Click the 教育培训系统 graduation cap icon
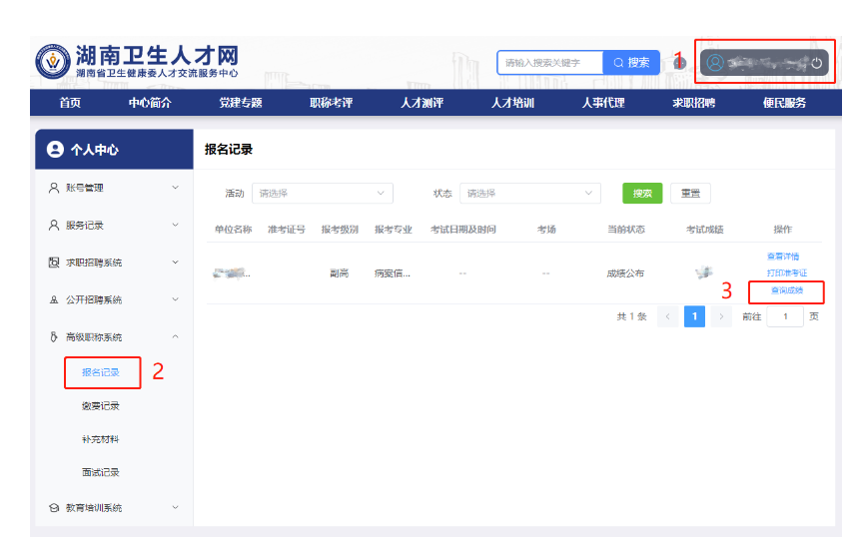Image resolution: width=858 pixels, height=543 pixels. (54, 508)
